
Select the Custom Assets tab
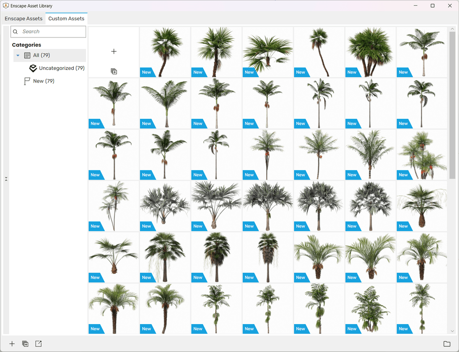point(66,19)
